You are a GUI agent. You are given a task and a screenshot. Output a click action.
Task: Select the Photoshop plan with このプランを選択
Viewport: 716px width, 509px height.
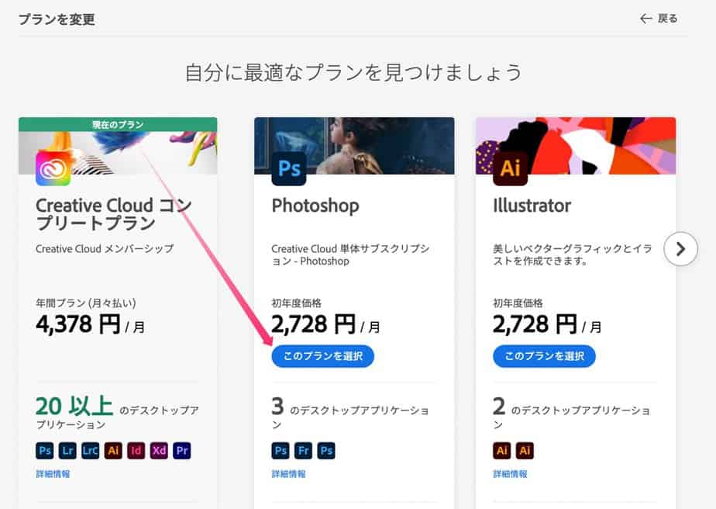pos(322,356)
